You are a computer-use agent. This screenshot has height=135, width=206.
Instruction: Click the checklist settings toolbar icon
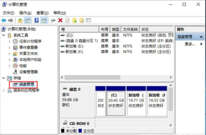pyautogui.click(x=88, y=20)
